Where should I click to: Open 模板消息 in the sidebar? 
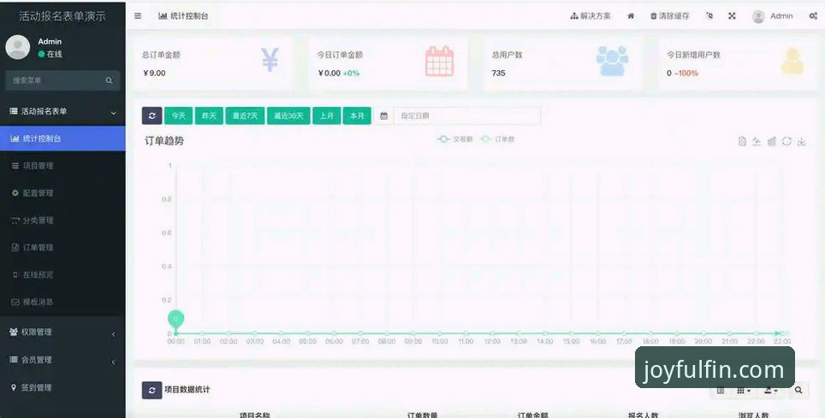(62, 303)
